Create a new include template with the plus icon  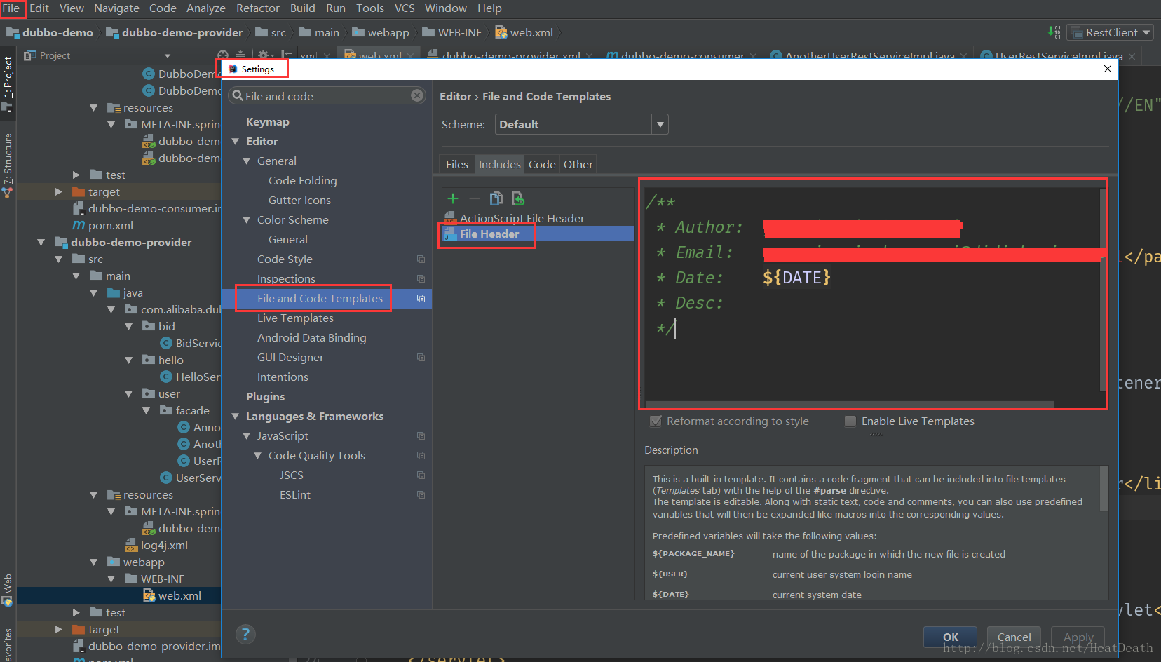(x=452, y=198)
